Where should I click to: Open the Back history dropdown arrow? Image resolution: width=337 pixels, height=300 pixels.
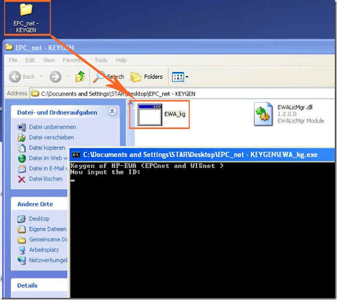coord(41,77)
